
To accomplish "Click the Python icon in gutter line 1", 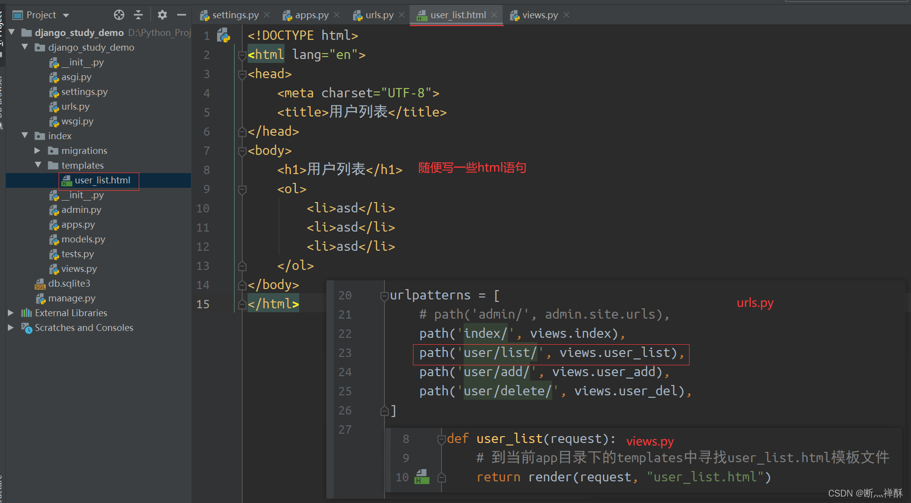I will click(x=224, y=35).
